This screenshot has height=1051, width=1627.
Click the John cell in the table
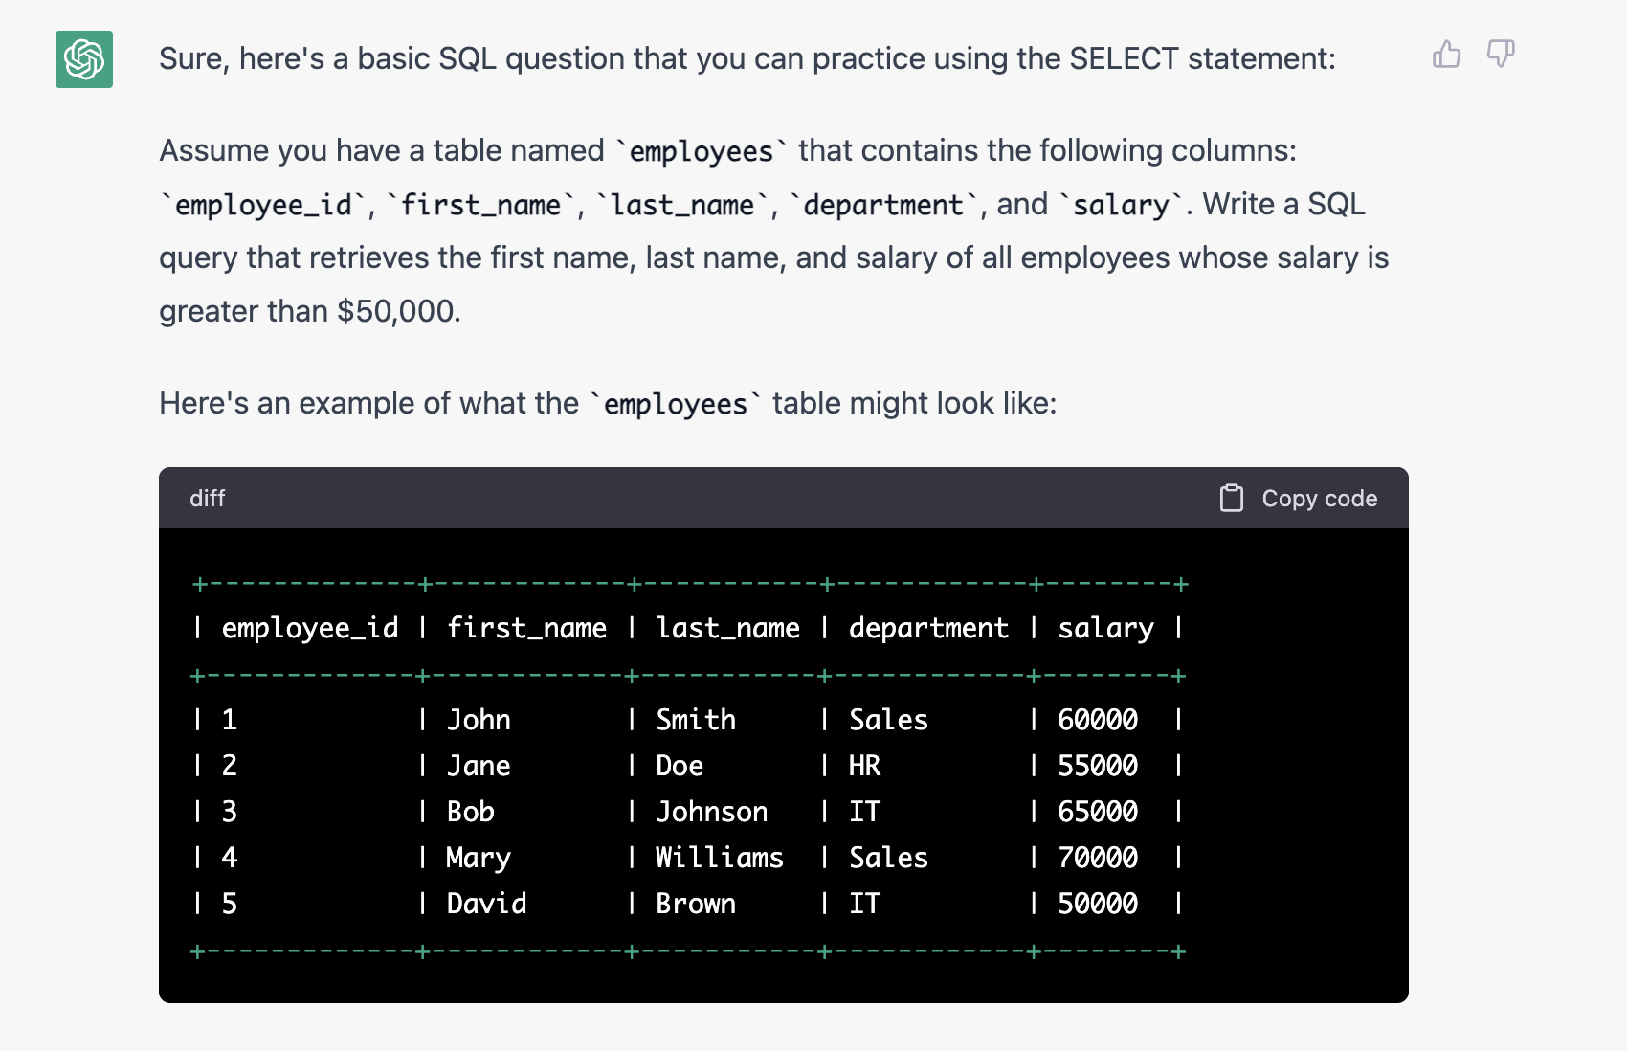point(479,720)
